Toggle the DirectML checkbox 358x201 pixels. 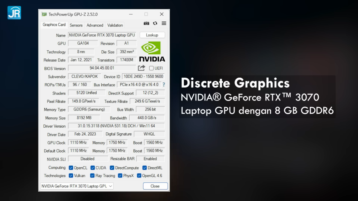pyautogui.click(x=145, y=168)
